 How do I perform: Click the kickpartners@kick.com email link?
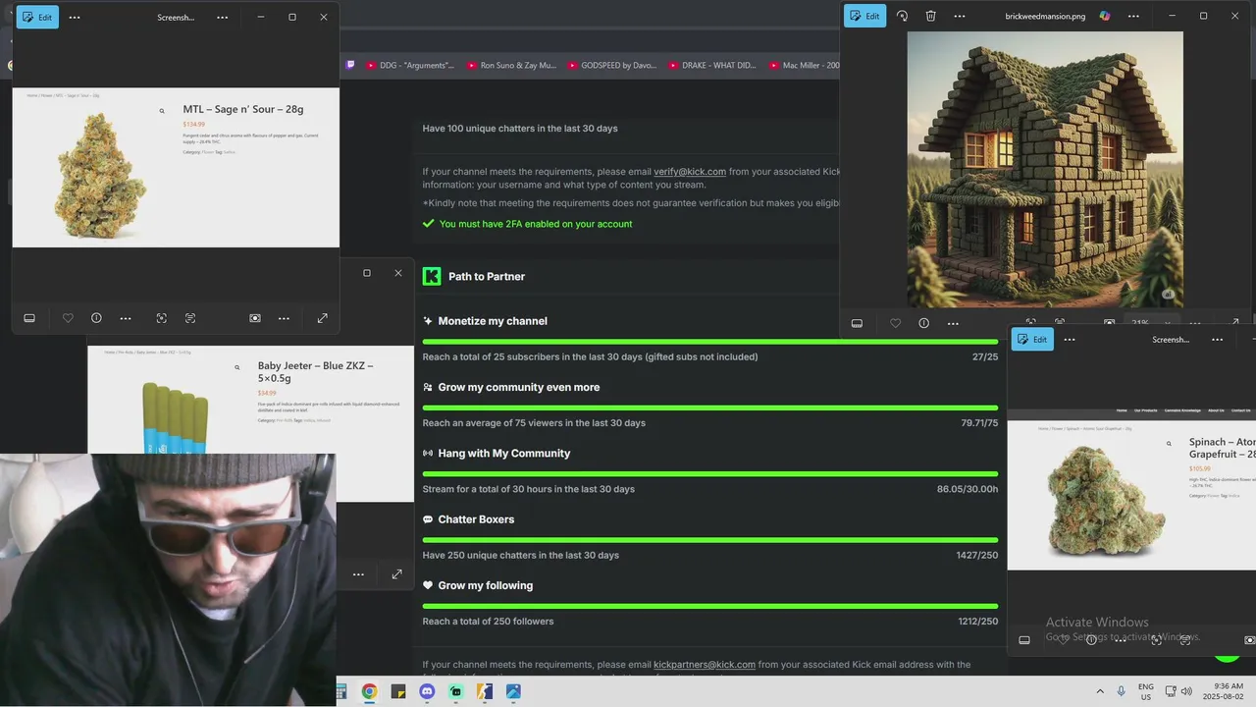705,665
